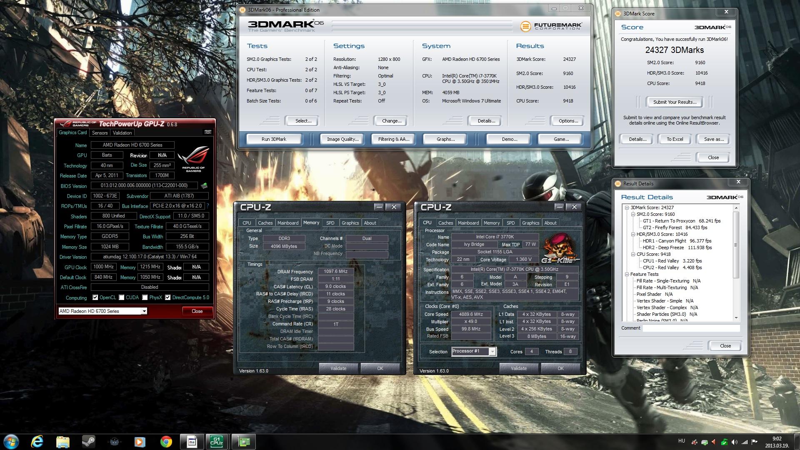Collapse the HDR/SM3.0 Score: 10416 node
Viewport: 800px width, 450px height.
[x=632, y=234]
